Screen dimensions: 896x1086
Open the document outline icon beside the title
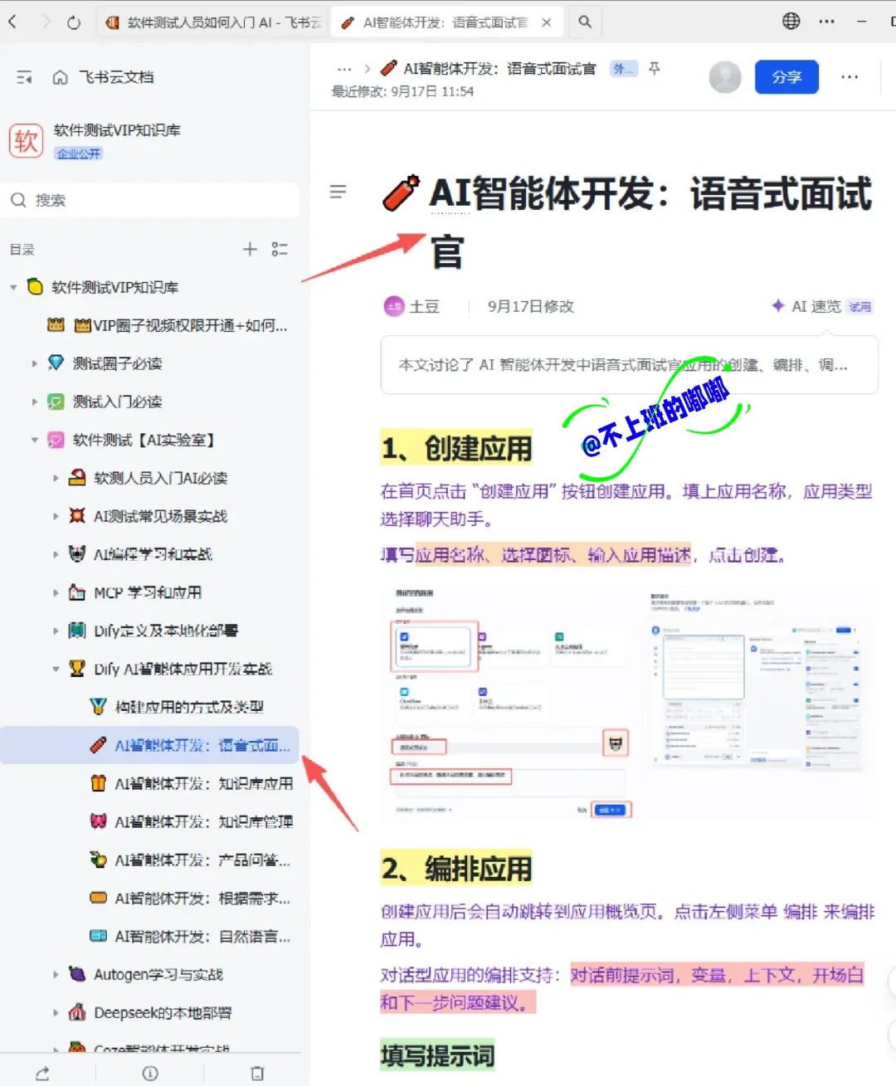tap(338, 192)
